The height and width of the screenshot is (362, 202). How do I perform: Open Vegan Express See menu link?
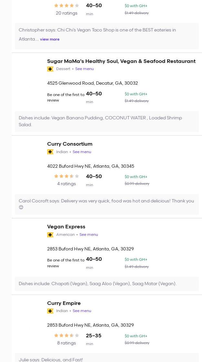tap(89, 235)
